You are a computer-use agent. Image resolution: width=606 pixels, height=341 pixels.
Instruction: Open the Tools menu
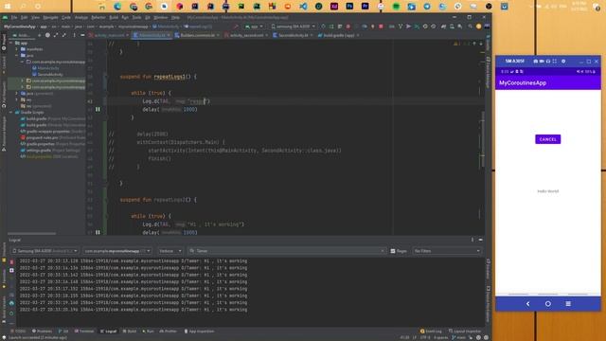pyautogui.click(x=136, y=17)
